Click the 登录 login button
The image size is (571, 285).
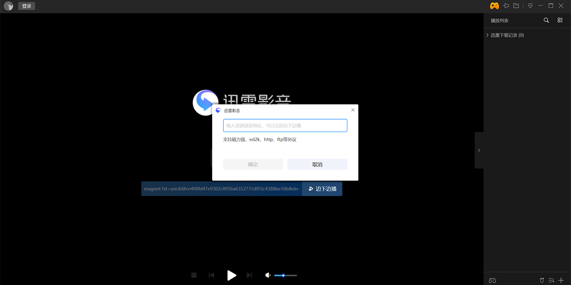pyautogui.click(x=26, y=6)
